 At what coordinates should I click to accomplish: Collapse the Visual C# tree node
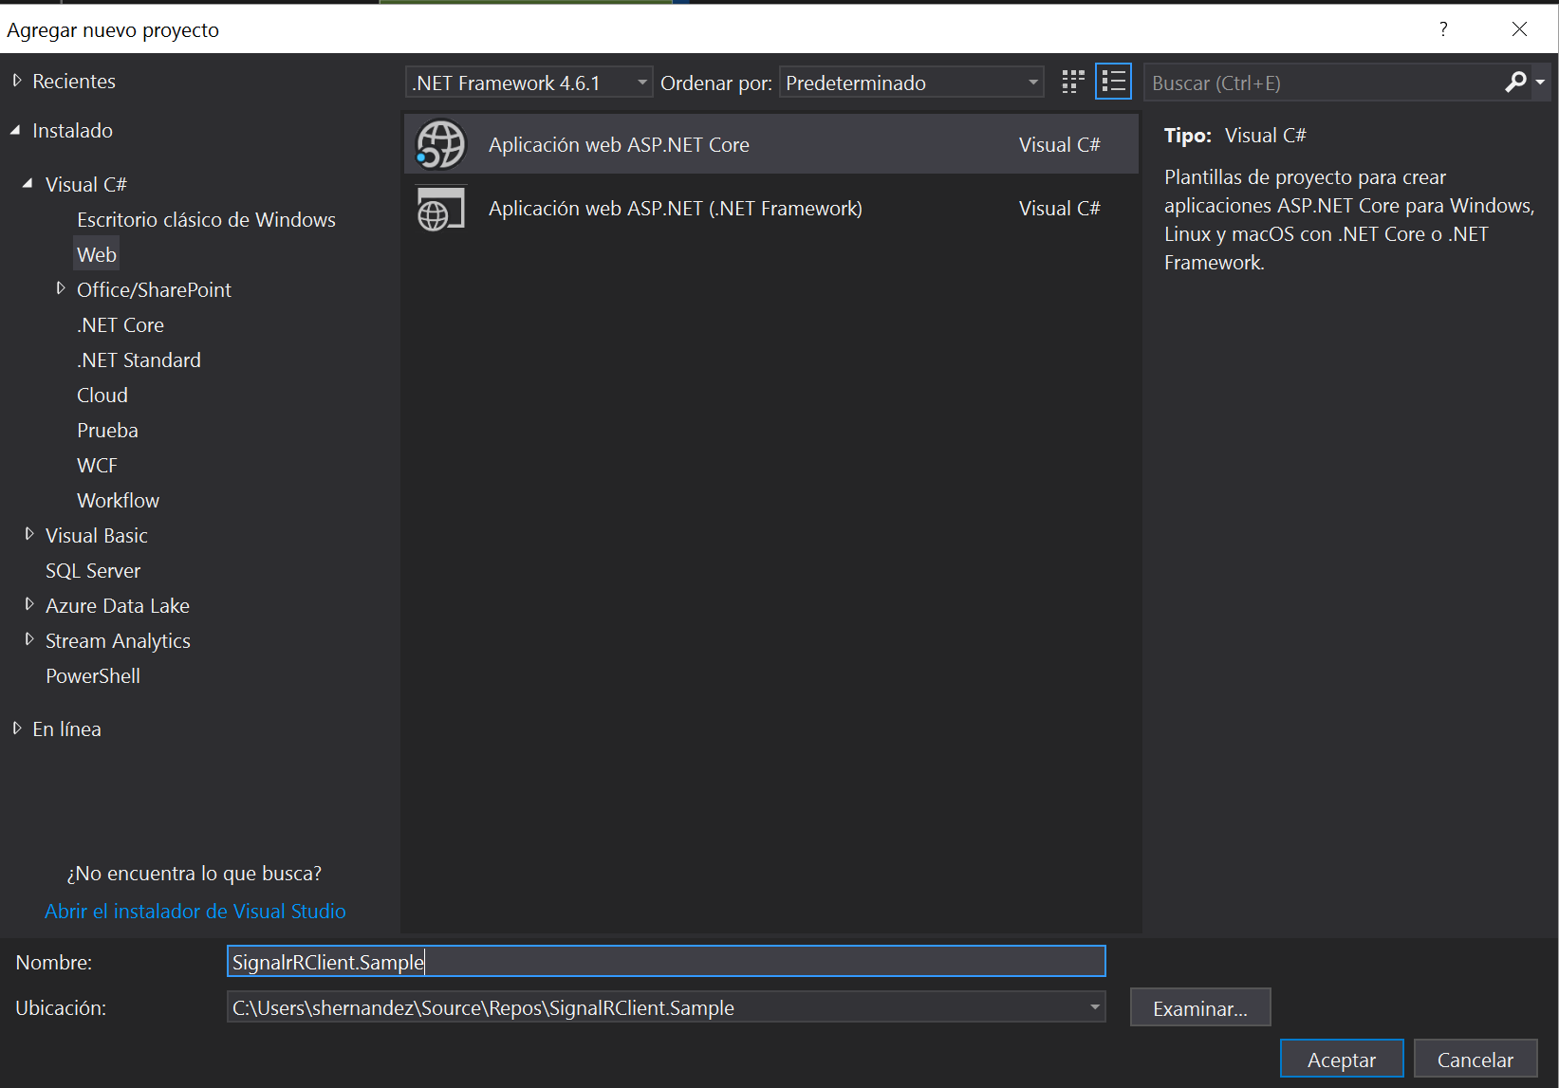28,184
